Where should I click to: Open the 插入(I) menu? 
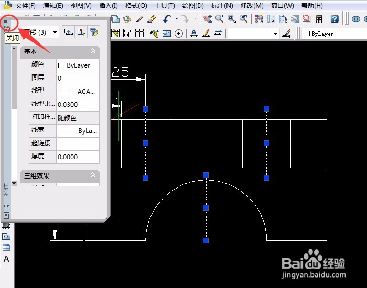(x=108, y=5)
